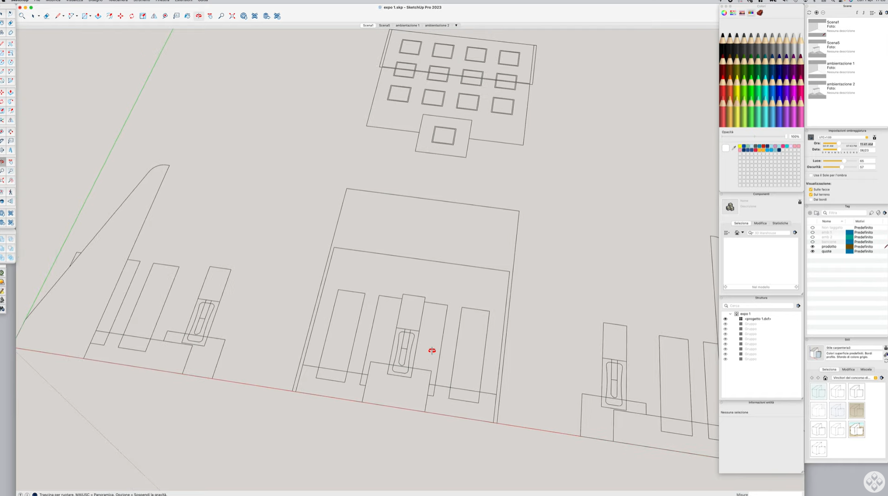Adjust the Luce slider handle
This screenshot has width=888, height=496.
click(844, 161)
